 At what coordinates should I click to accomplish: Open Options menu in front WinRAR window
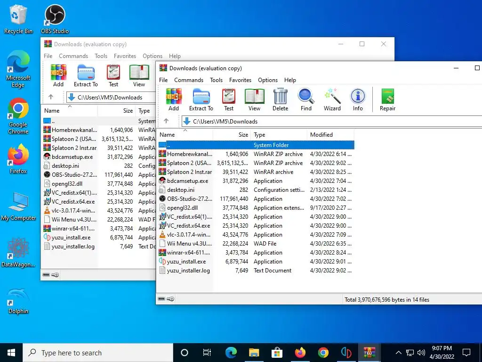coord(268,80)
